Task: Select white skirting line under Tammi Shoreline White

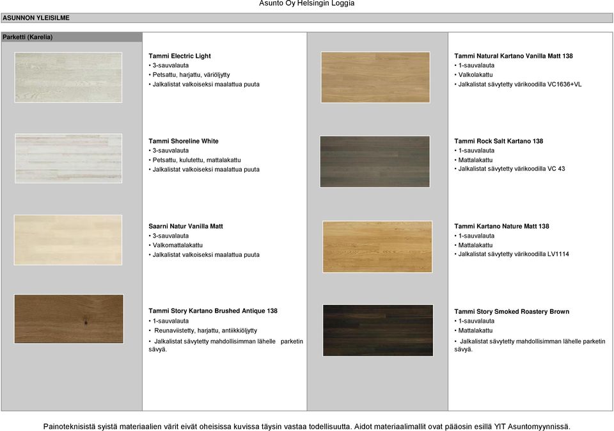Action: click(204, 170)
